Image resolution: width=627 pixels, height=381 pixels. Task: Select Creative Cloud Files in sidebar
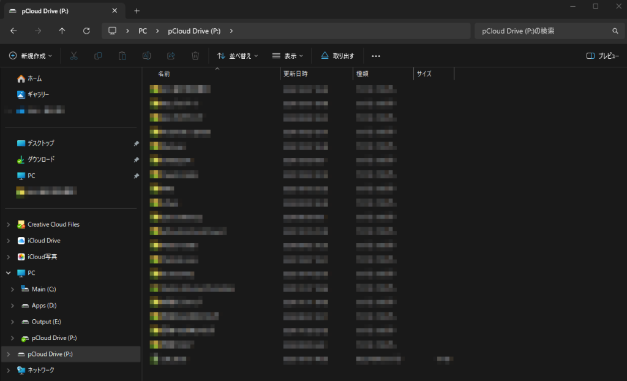(53, 224)
